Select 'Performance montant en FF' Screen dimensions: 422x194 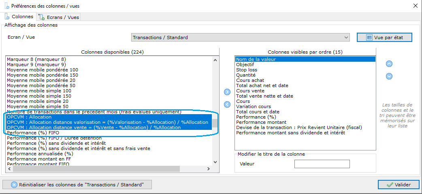pyautogui.click(x=109, y=159)
